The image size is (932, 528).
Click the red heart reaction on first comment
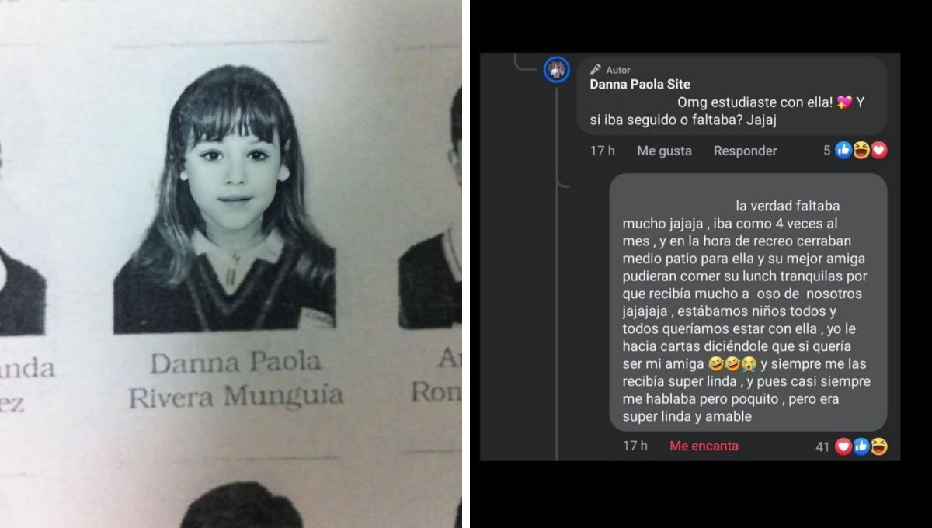click(878, 151)
